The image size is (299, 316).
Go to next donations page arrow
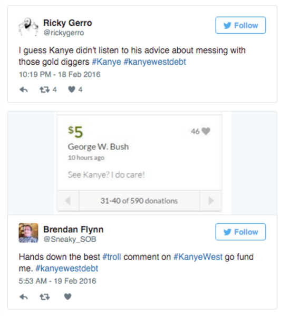coord(211,201)
